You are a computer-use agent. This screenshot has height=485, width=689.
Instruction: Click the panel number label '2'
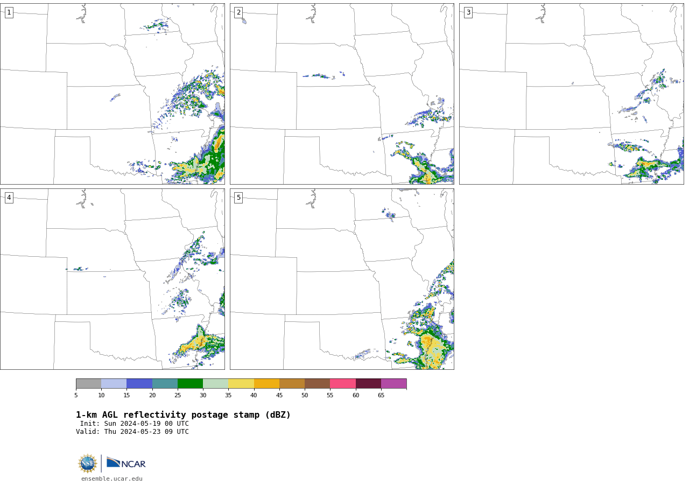tap(238, 12)
